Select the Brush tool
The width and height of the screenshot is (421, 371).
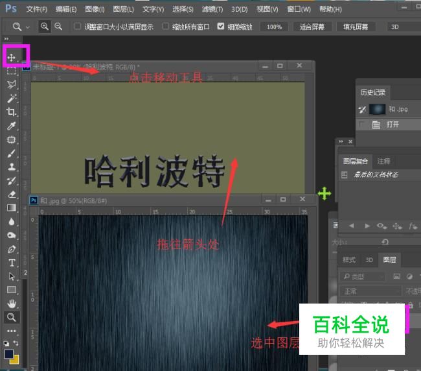tap(11, 153)
